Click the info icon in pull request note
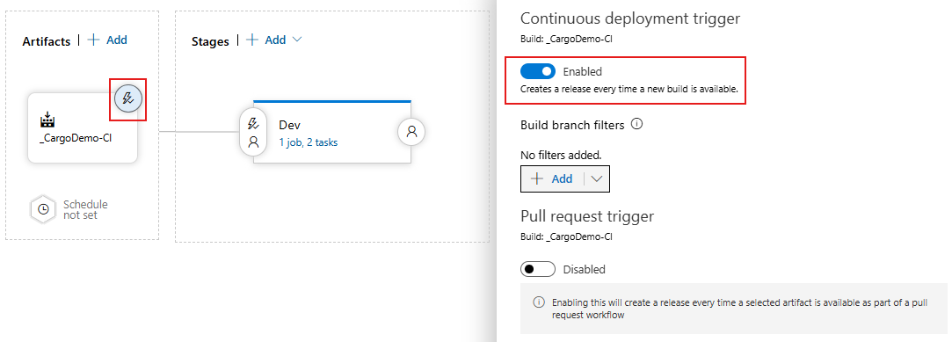The image size is (952, 342). point(539,302)
